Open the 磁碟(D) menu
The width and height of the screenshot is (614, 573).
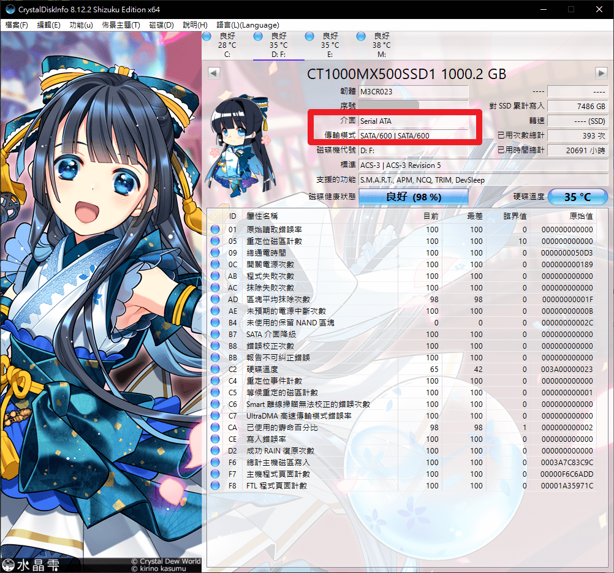coord(161,25)
